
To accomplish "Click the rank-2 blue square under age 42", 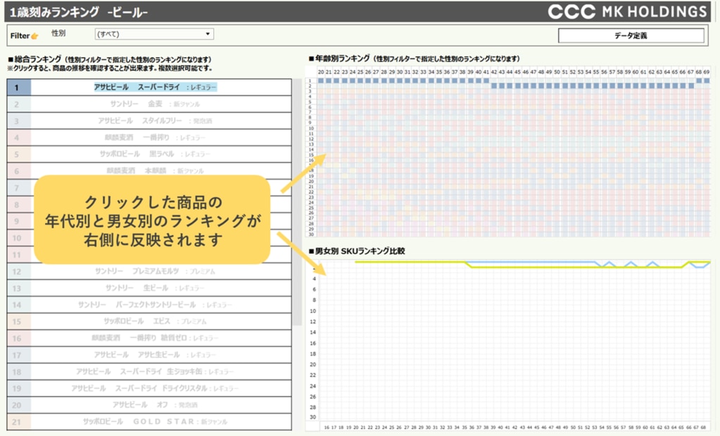I will pos(494,86).
